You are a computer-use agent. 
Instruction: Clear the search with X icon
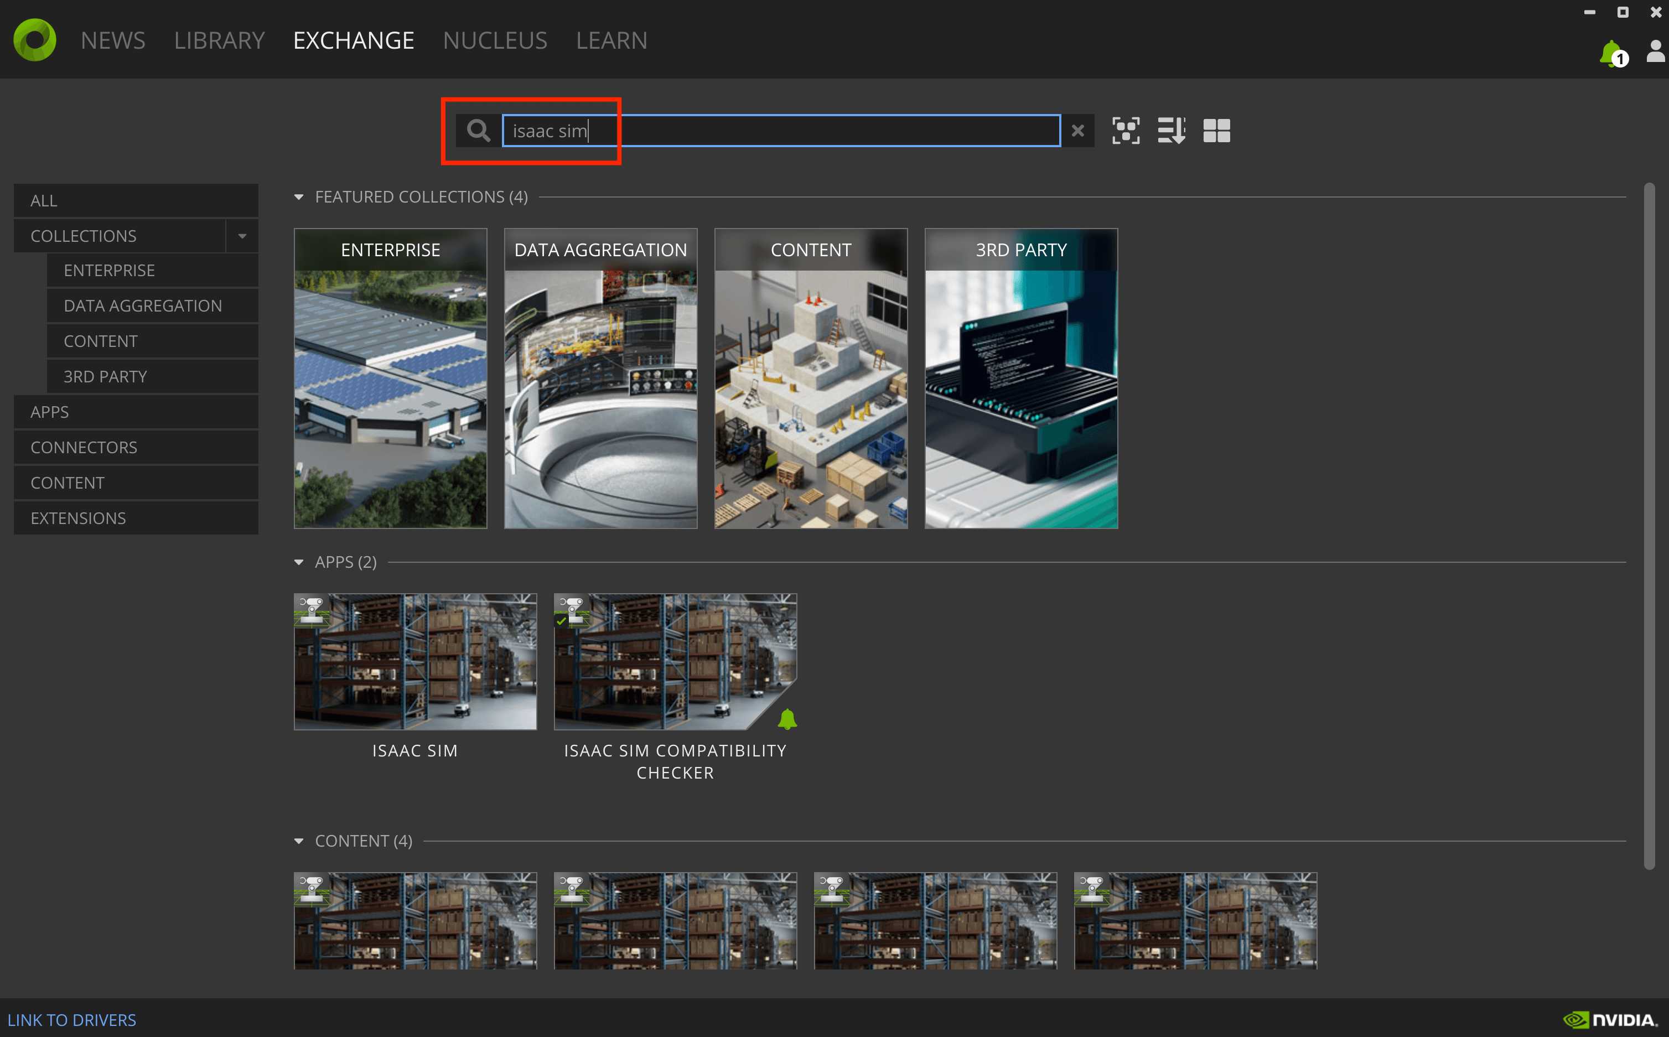click(x=1077, y=130)
